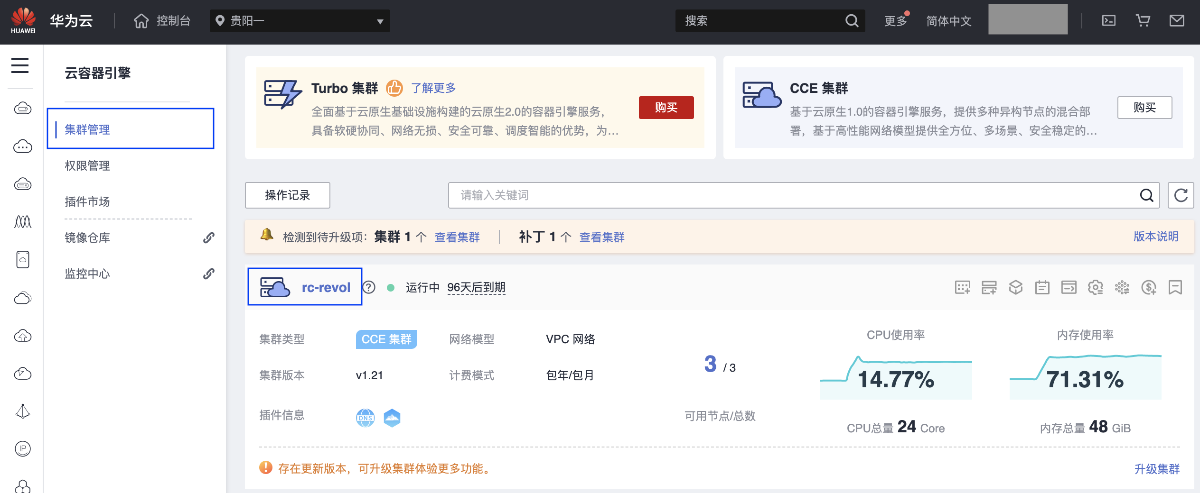
Task: Click the 包年/包月 billing mode value
Action: pos(570,375)
